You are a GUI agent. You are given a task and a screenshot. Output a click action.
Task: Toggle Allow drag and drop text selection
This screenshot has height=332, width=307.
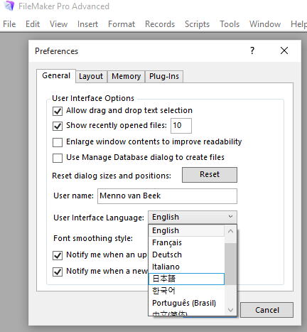[x=58, y=111]
